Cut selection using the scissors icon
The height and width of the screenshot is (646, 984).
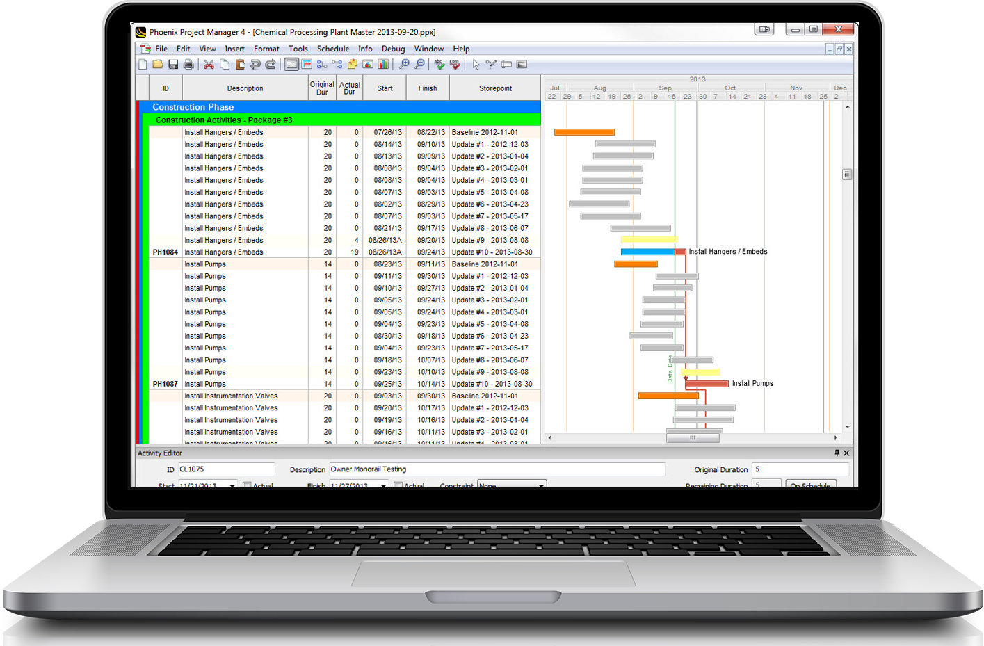point(209,65)
